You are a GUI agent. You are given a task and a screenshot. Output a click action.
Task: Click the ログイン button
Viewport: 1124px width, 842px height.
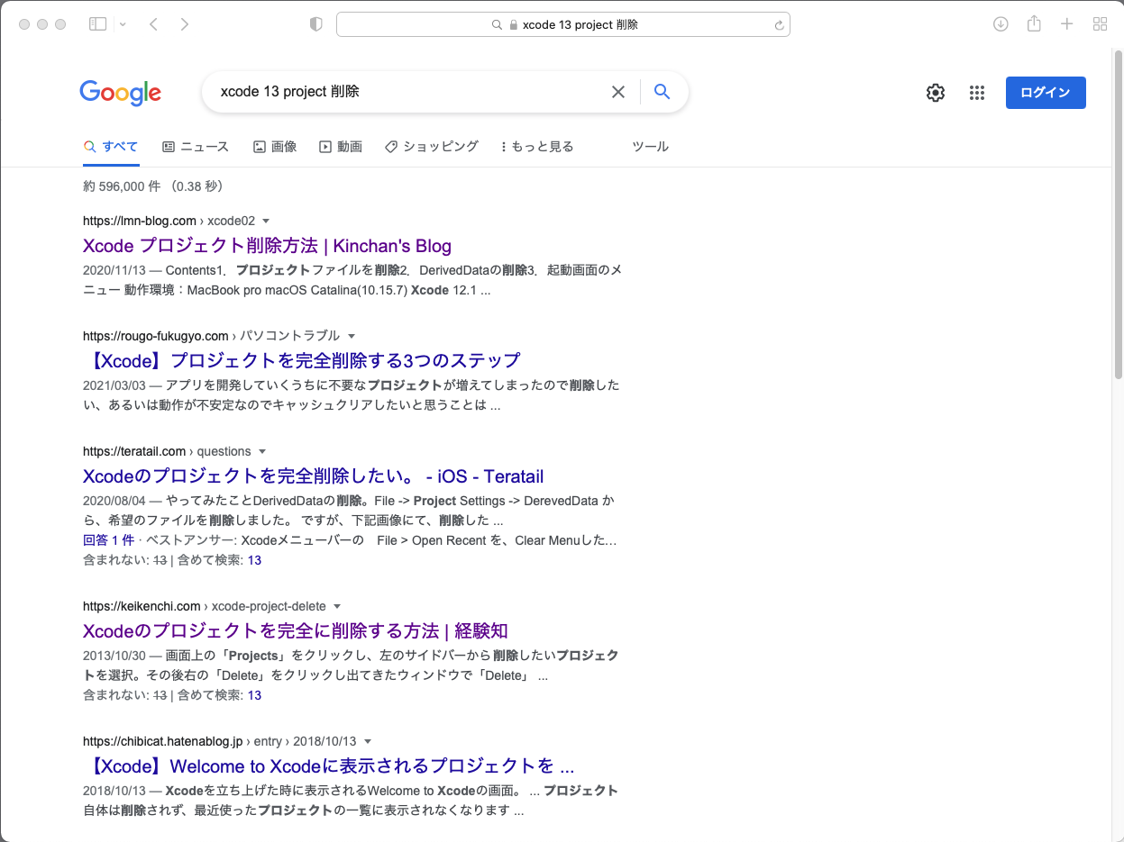[1046, 93]
